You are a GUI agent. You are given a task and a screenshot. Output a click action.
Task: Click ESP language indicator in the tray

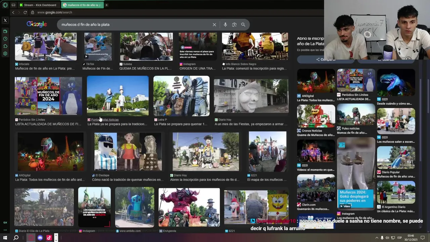[x=399, y=238]
